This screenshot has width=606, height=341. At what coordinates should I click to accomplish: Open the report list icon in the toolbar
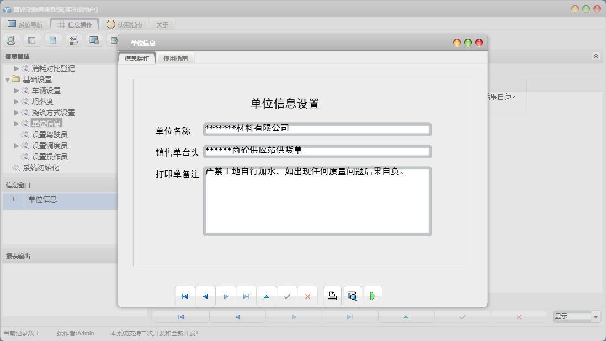point(32,40)
